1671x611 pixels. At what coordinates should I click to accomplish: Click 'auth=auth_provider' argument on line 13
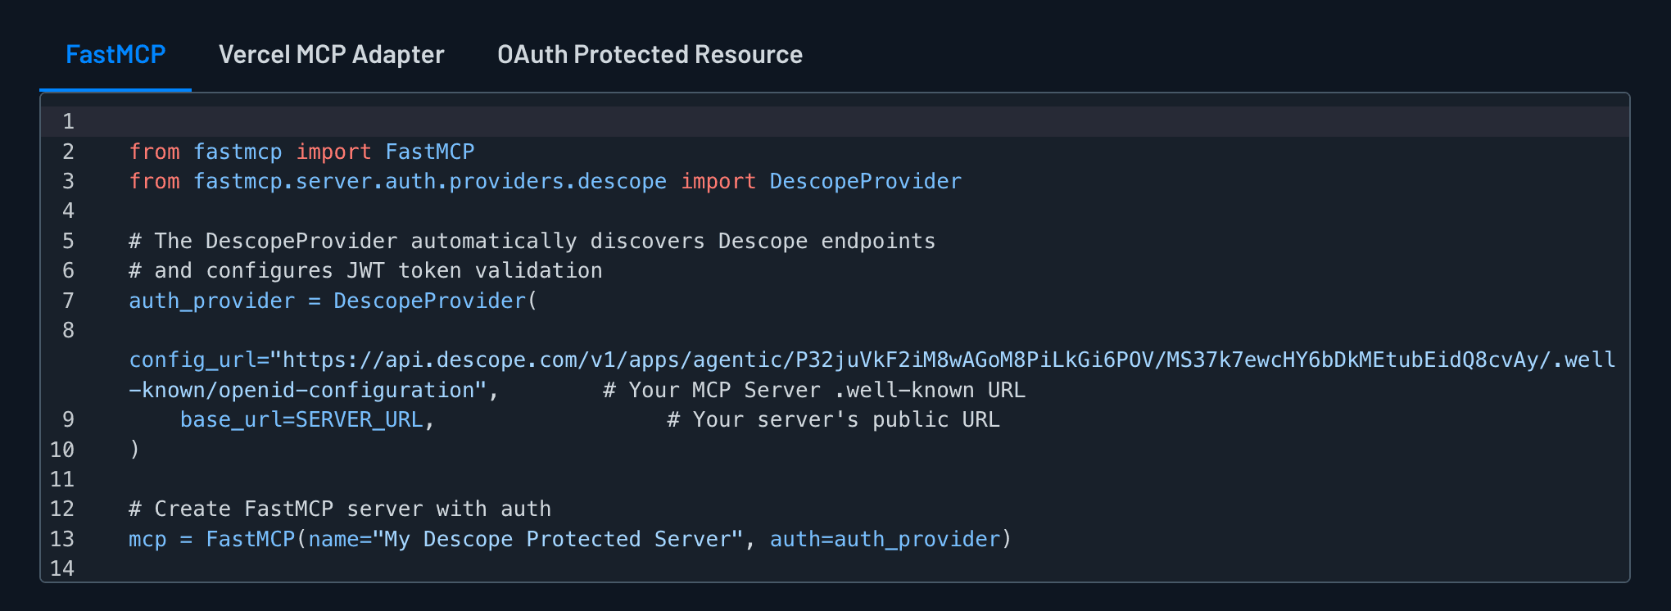(885, 539)
